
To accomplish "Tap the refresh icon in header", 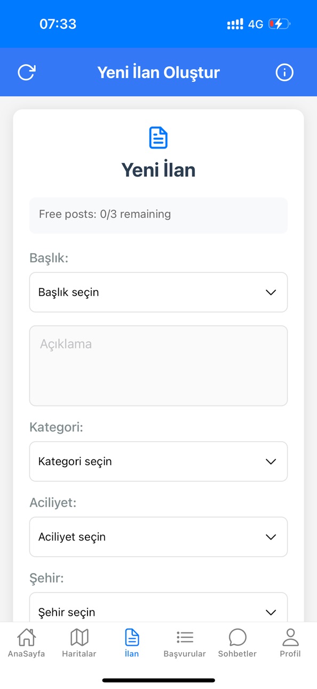I will click(x=26, y=72).
